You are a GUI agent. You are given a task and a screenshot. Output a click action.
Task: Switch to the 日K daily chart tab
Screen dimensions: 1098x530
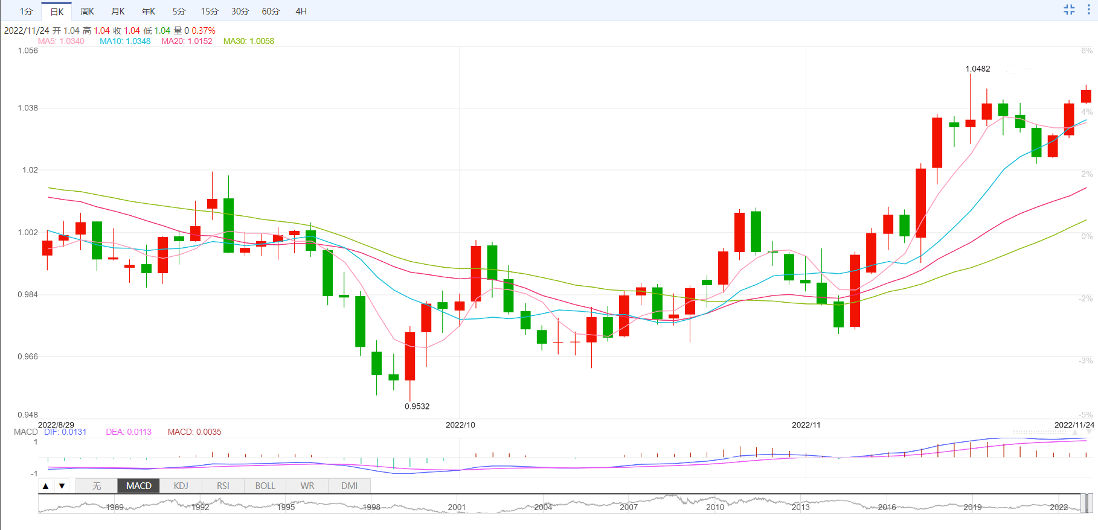pos(57,11)
